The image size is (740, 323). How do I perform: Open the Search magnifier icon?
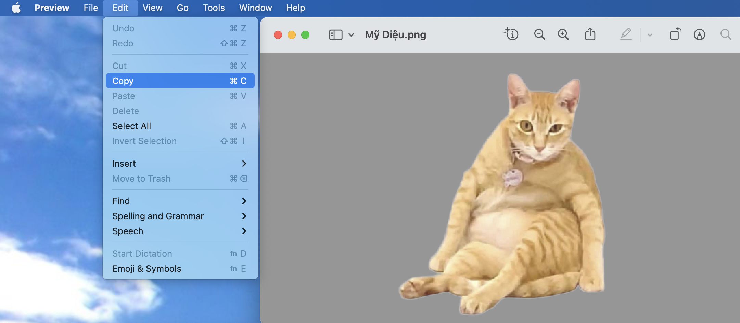725,34
